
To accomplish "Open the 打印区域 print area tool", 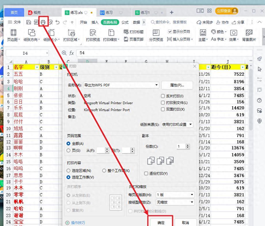I will (x=71, y=35).
